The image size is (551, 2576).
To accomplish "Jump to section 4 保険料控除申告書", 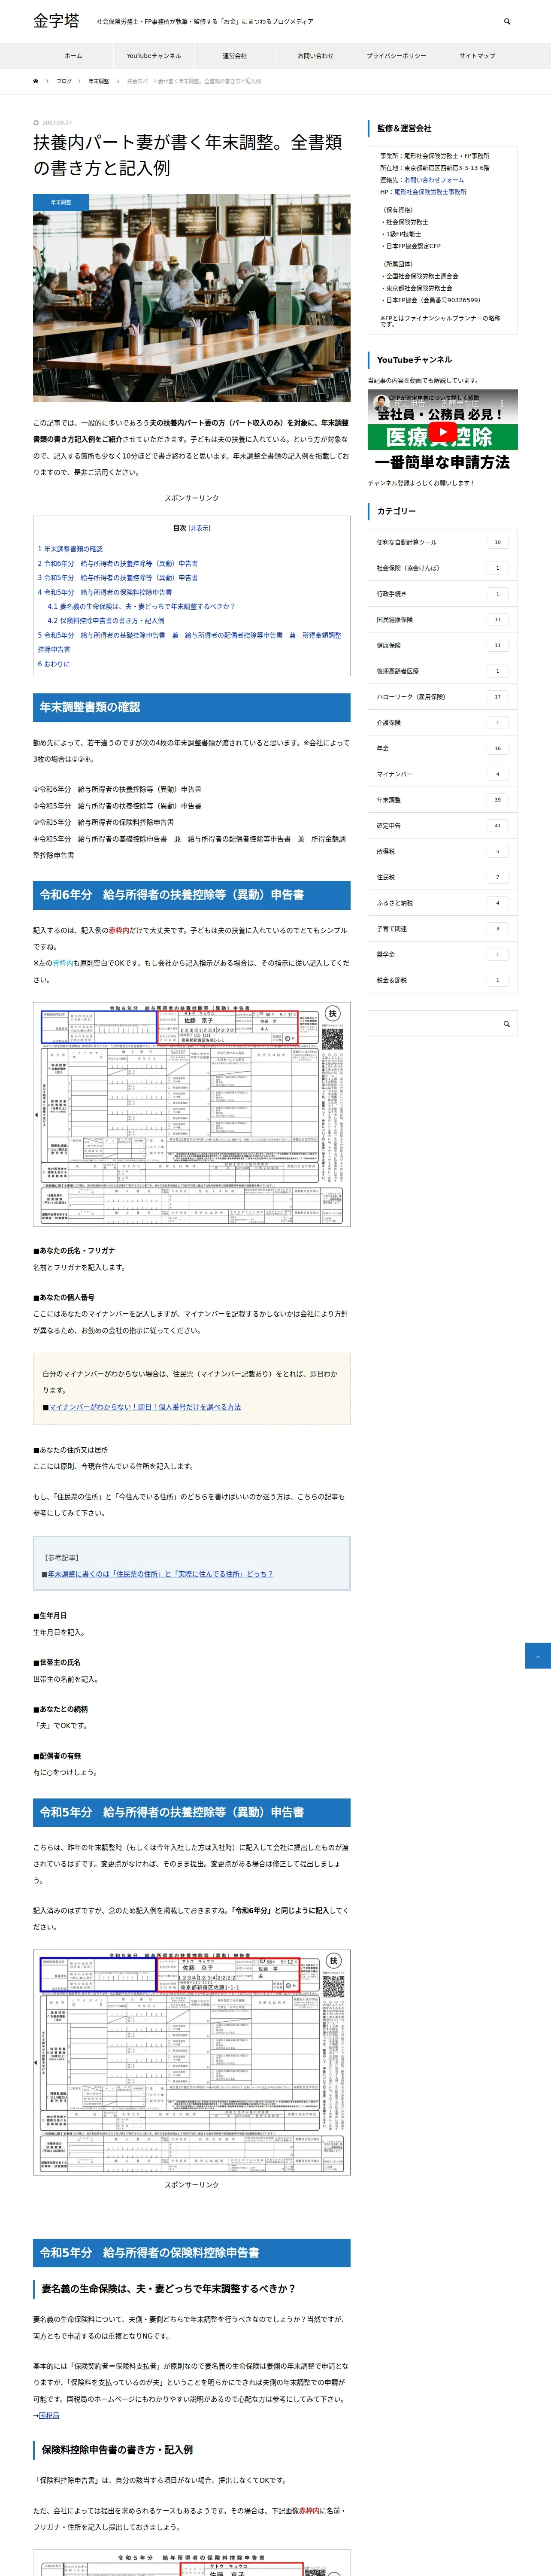I will [x=105, y=592].
